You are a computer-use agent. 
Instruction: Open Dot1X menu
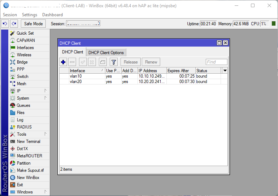pyautogui.click(x=29, y=149)
